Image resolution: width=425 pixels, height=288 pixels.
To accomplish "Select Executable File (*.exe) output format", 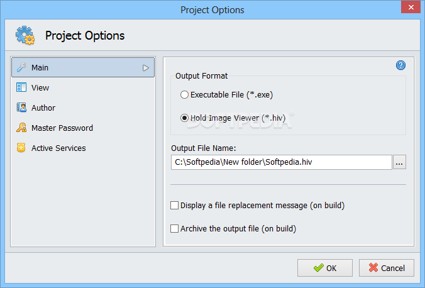I will click(x=184, y=95).
